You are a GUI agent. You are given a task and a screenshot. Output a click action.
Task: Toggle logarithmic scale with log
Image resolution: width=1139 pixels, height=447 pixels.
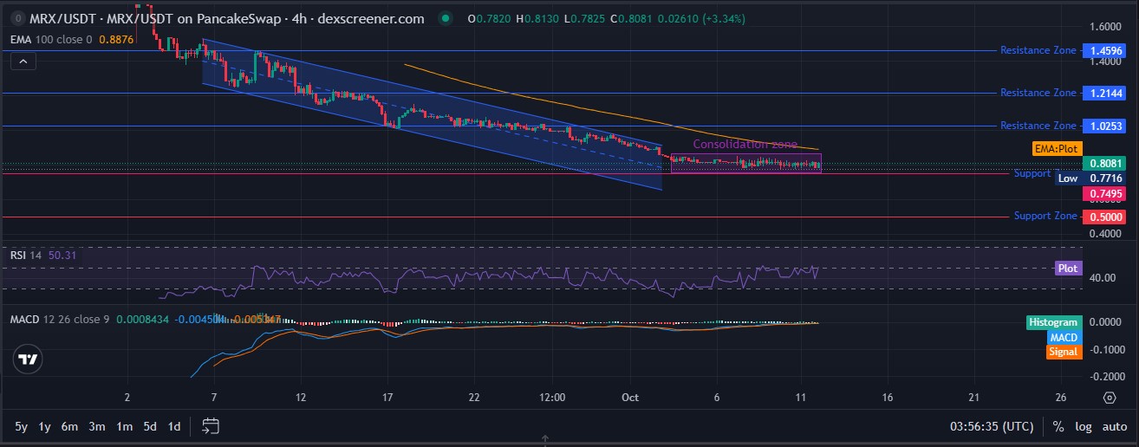click(x=1084, y=426)
